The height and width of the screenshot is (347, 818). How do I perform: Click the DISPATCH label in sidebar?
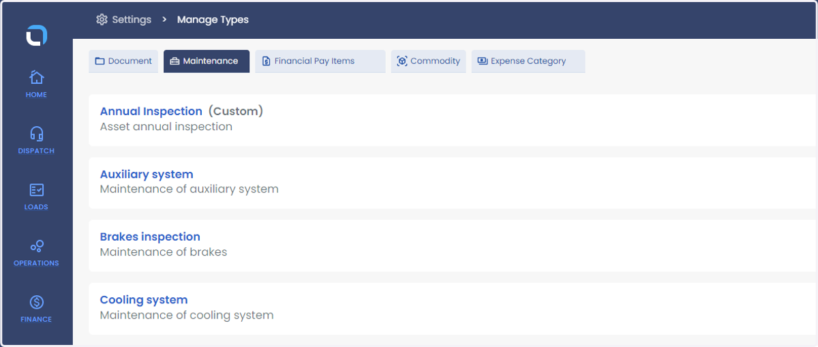pos(37,151)
